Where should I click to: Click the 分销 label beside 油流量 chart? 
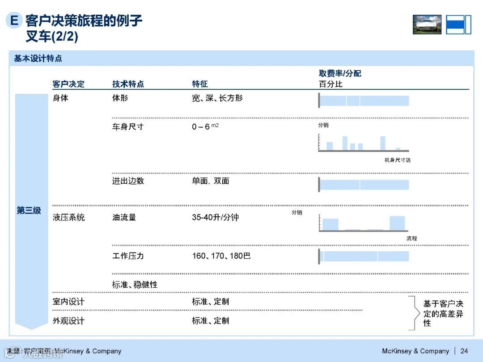pyautogui.click(x=297, y=212)
